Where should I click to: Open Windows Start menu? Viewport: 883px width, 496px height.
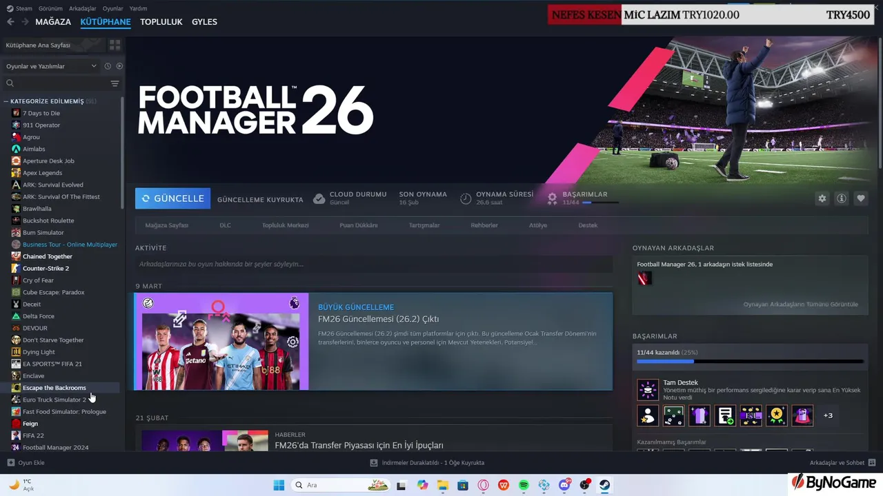(x=279, y=485)
